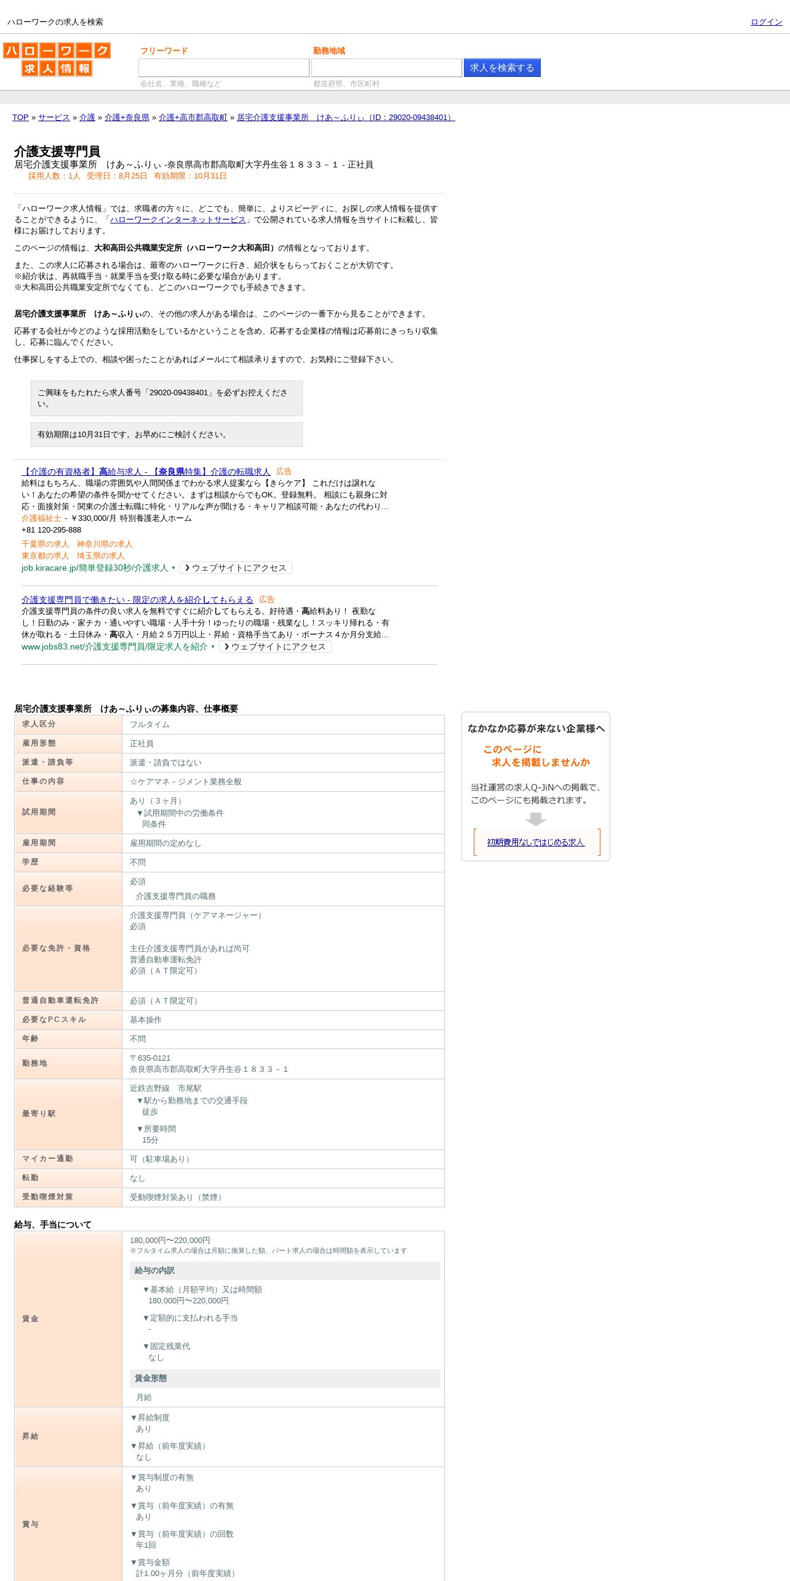
Task: Click the 近鉄吉野線 市尾駅 text
Action: point(166,1088)
